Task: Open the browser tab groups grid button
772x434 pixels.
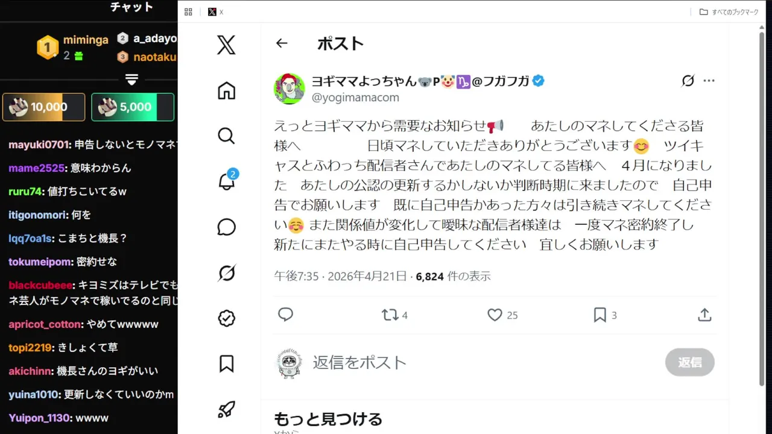Action: [x=188, y=11]
